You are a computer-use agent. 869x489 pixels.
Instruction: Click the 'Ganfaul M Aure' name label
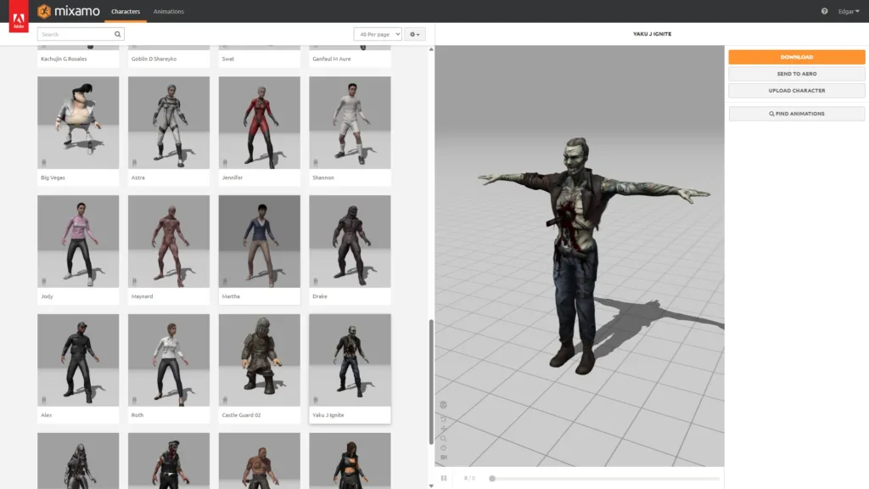[x=332, y=59]
